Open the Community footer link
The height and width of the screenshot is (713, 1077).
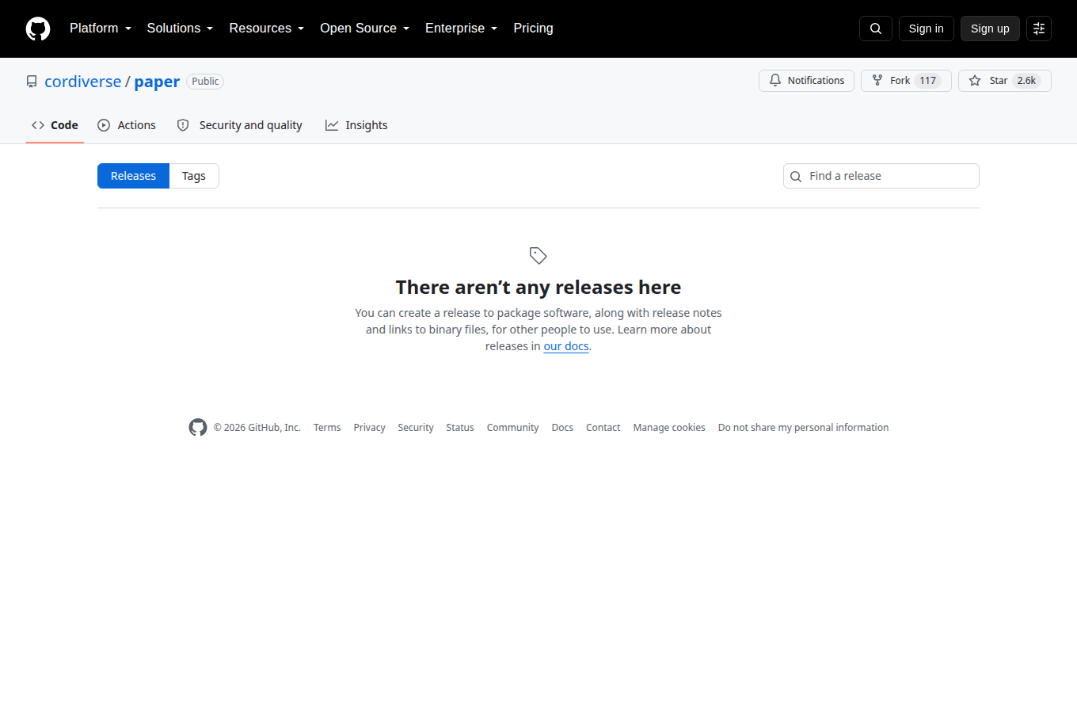(513, 428)
